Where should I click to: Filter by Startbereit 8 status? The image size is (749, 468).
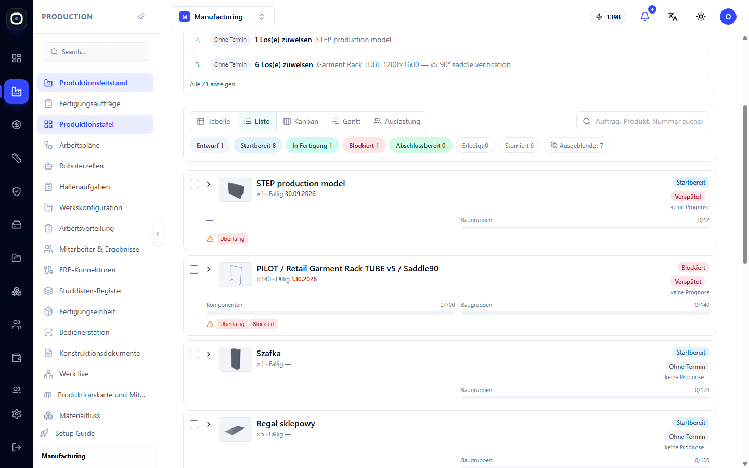(x=258, y=146)
